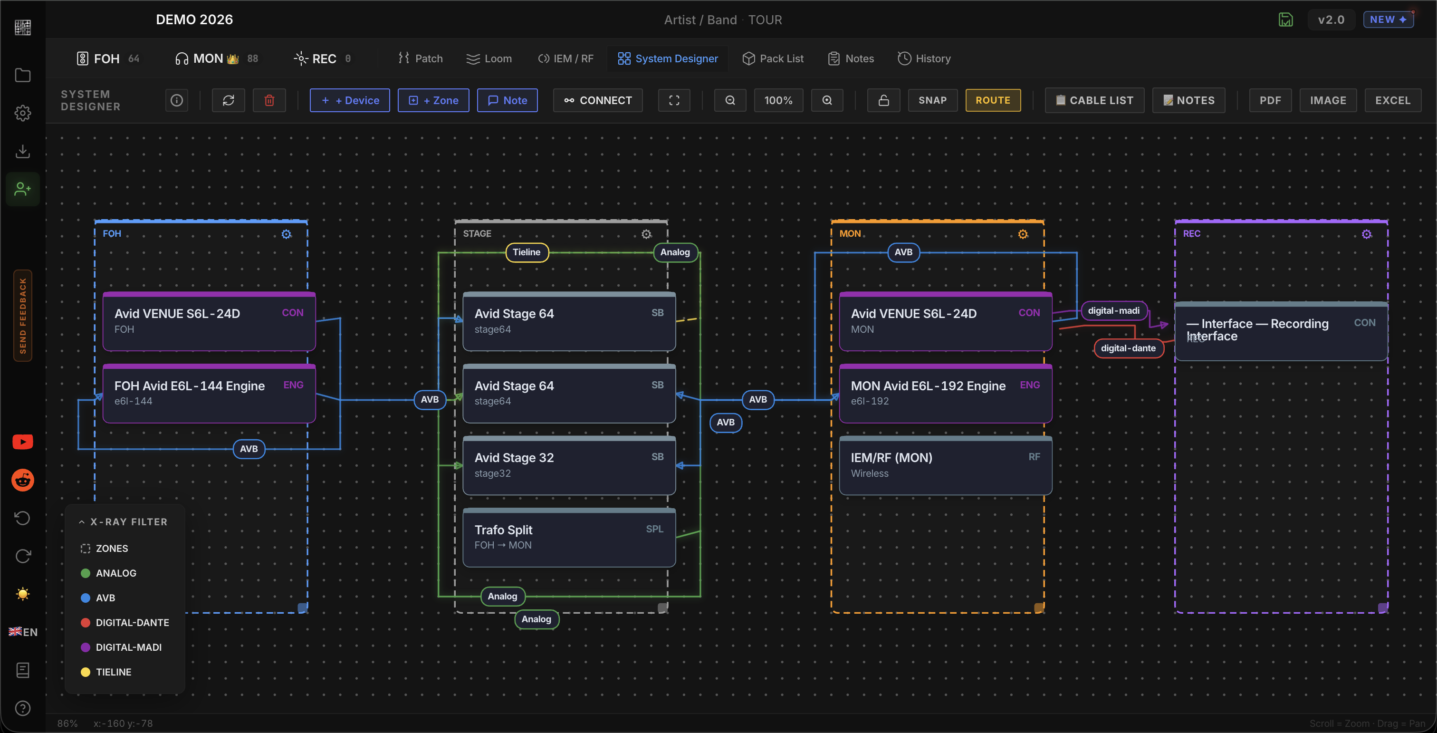The image size is (1437, 733).
Task: Click the 100% zoom level button
Action: click(x=778, y=100)
